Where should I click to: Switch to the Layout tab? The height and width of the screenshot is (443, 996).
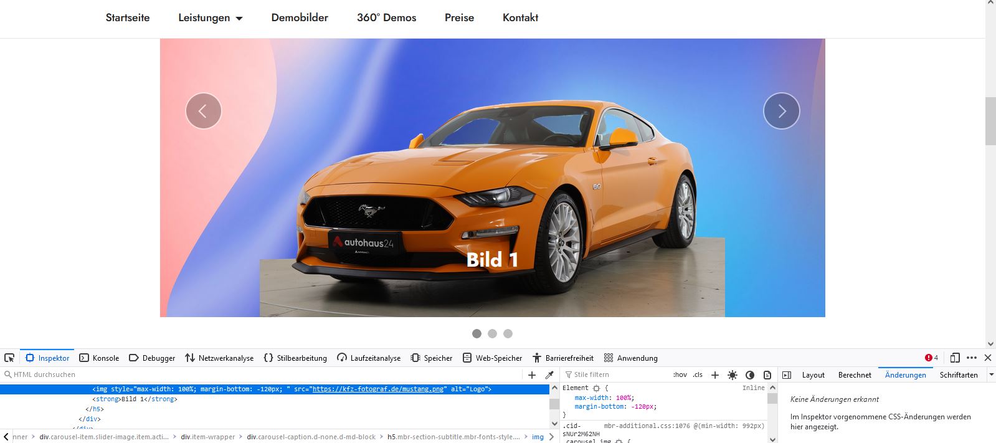pos(813,374)
